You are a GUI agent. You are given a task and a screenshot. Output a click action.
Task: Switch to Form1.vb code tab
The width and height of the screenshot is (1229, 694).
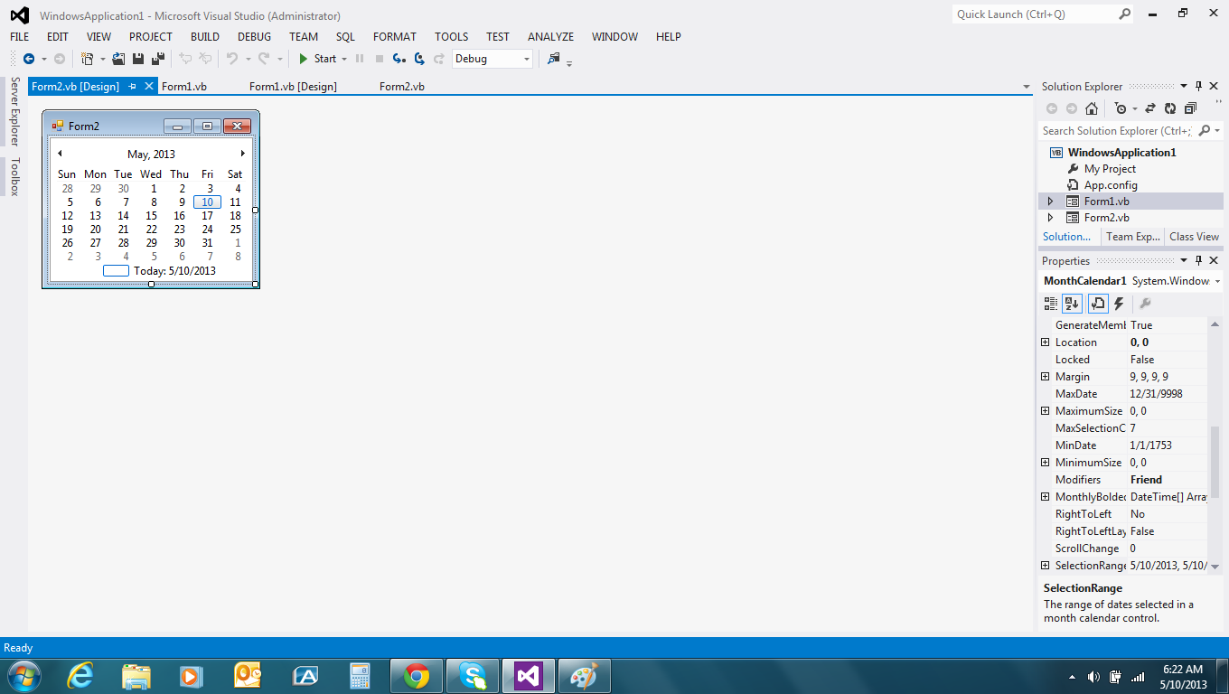tap(184, 87)
